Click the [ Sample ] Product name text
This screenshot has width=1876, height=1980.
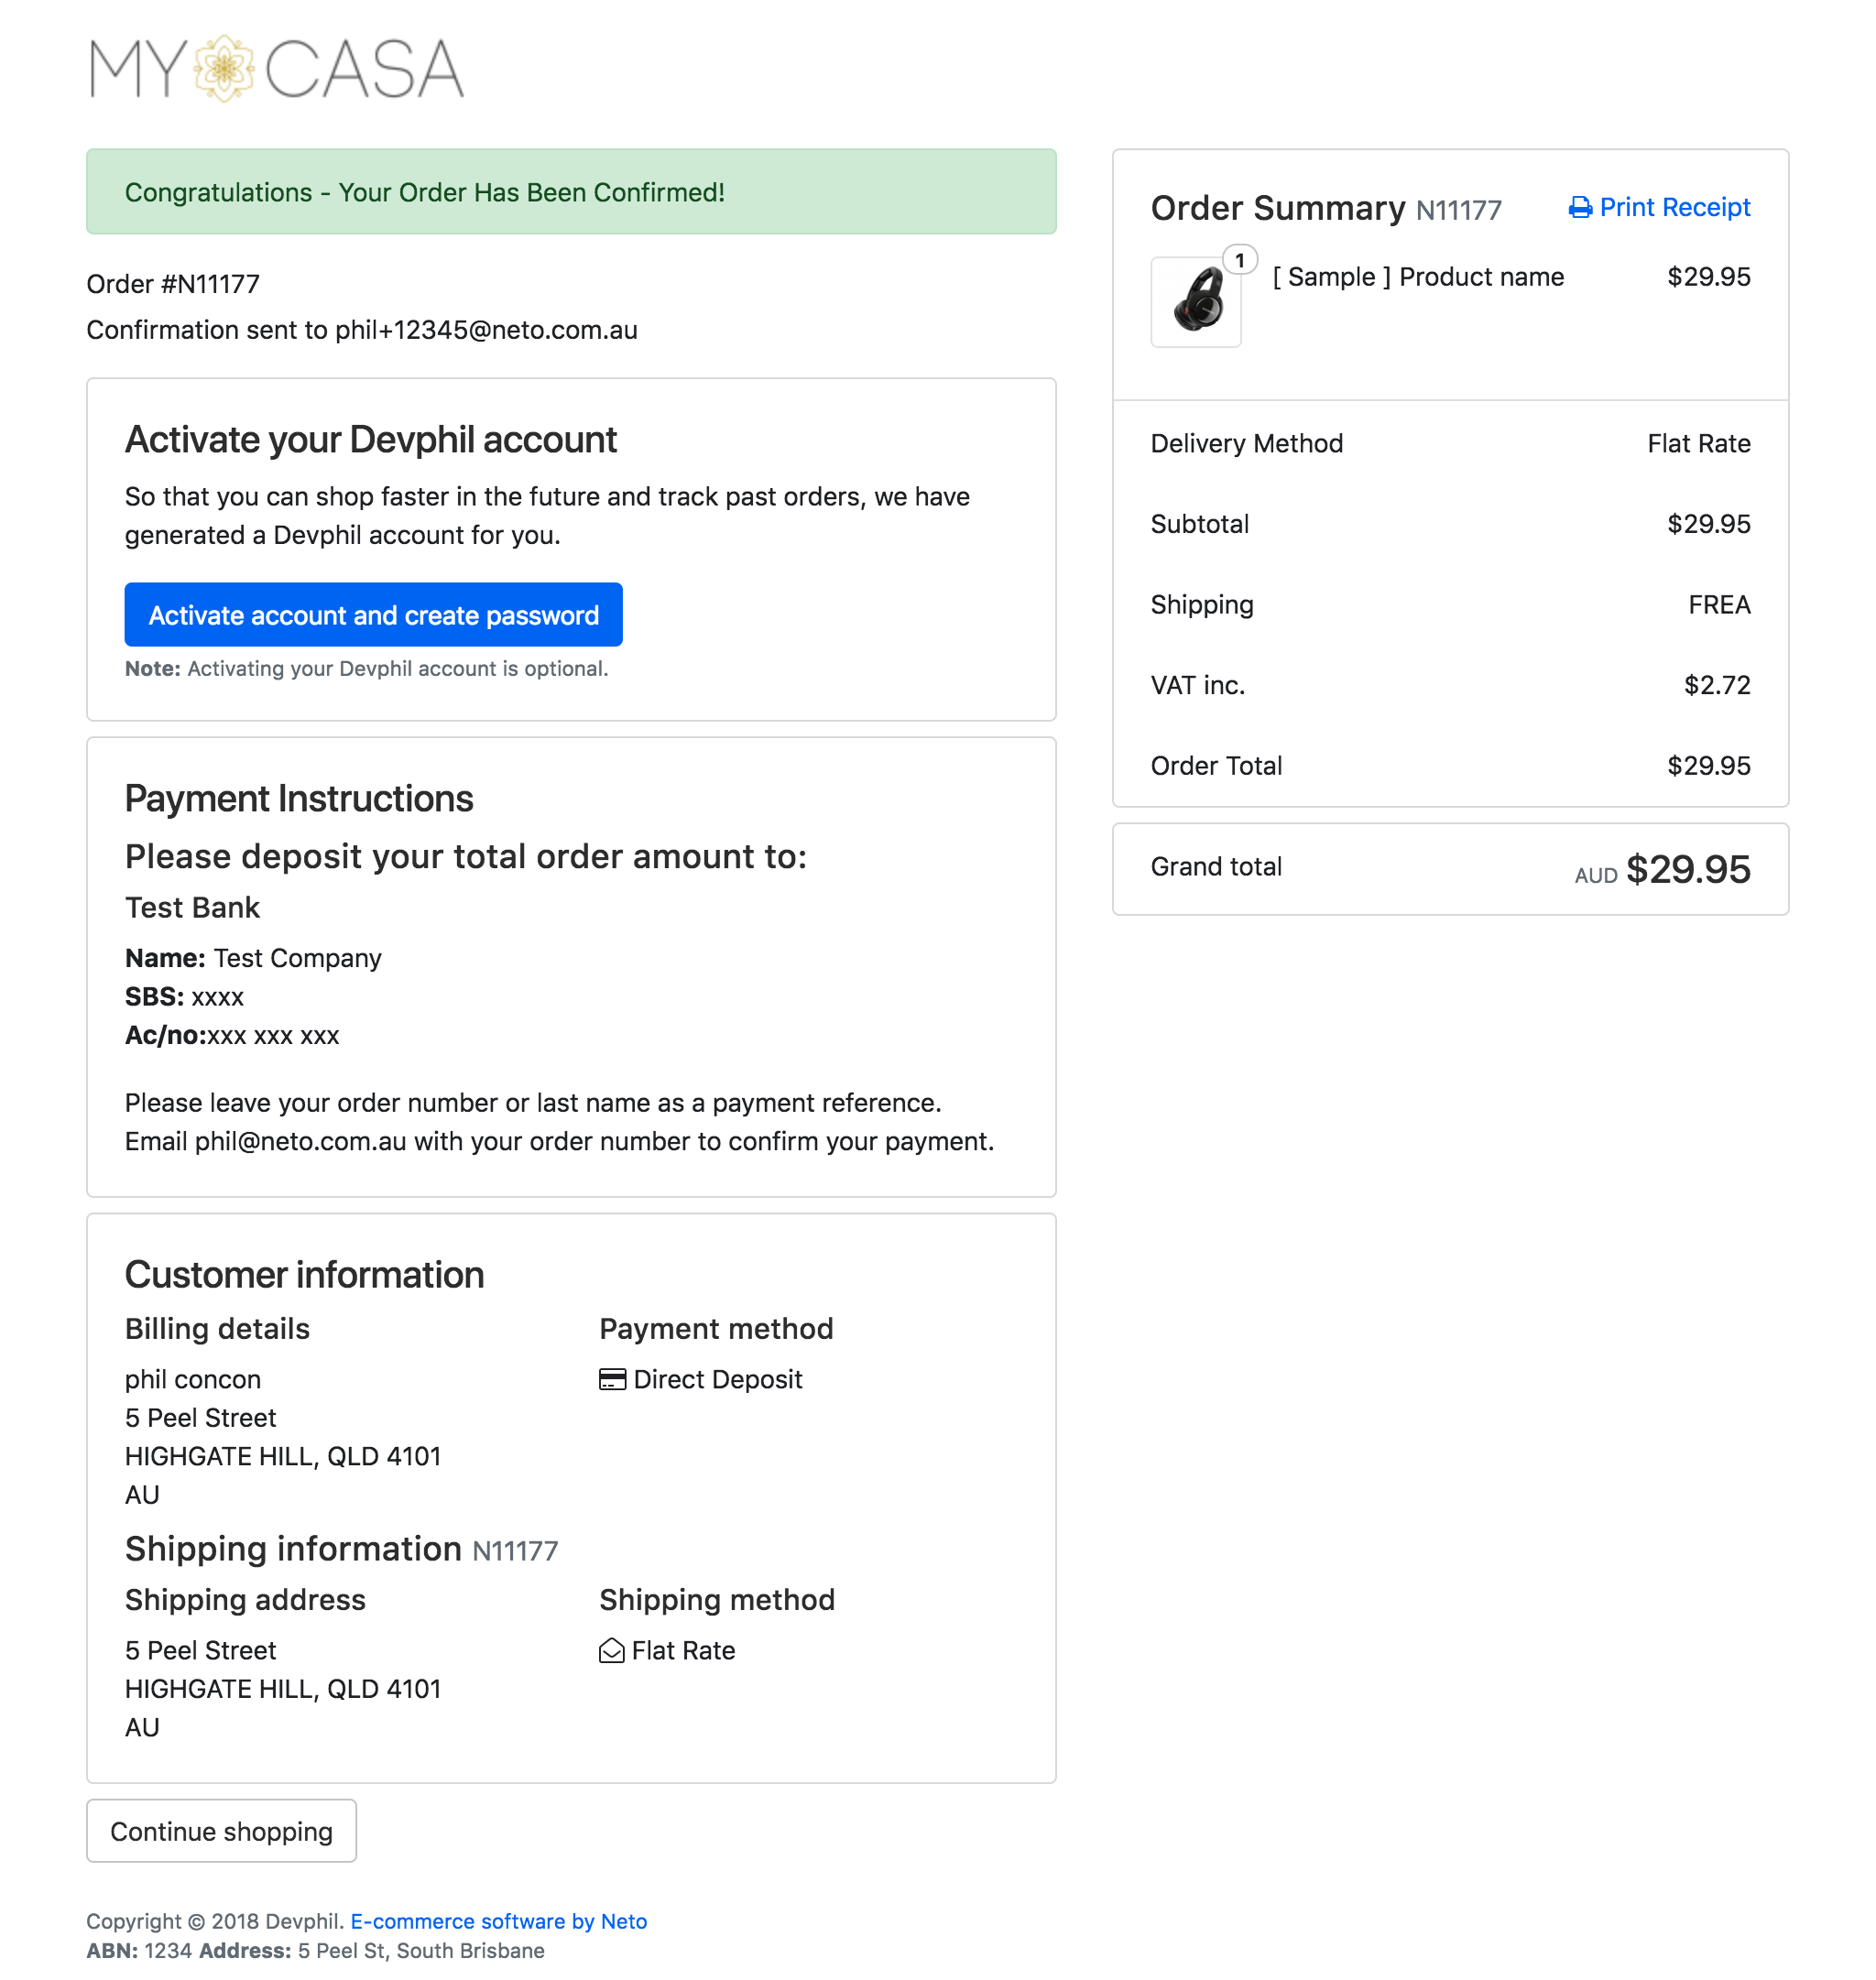(x=1418, y=277)
